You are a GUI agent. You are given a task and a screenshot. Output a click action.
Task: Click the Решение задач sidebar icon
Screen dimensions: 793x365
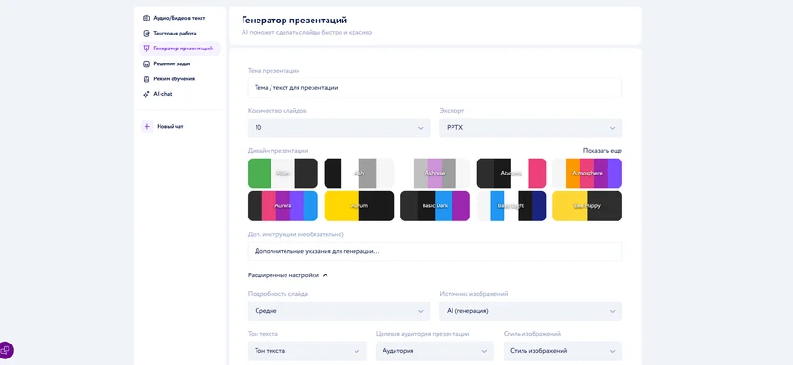[146, 64]
